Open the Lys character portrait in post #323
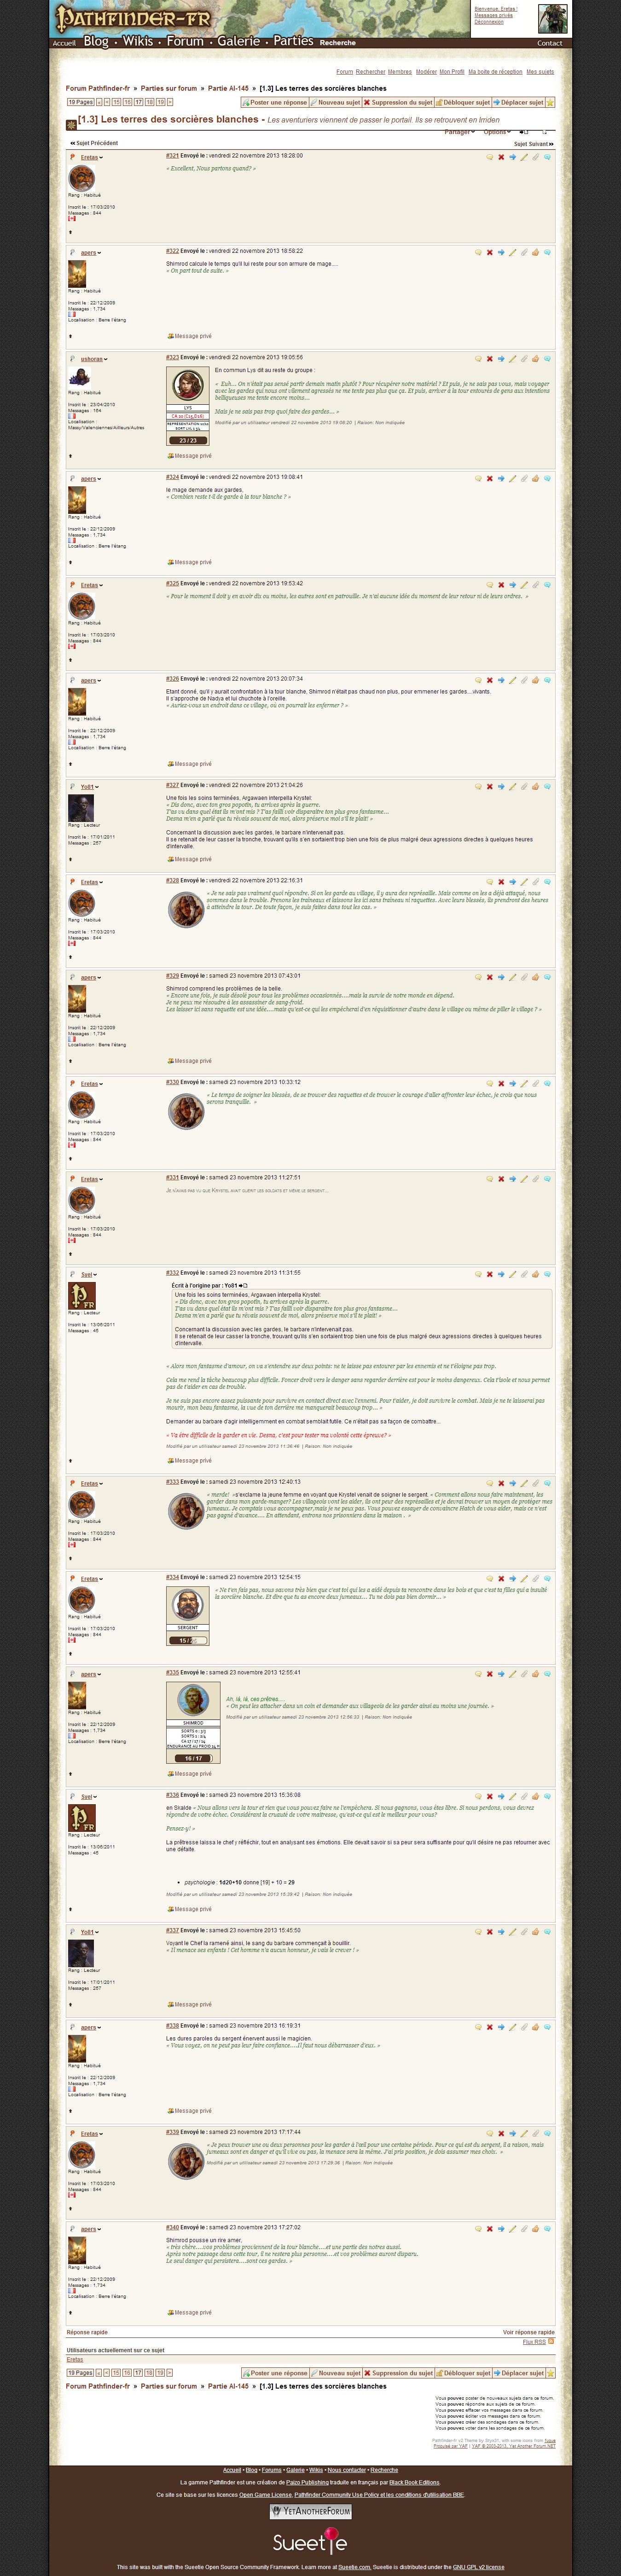Screen dimensions: 621x2576 [x=187, y=385]
